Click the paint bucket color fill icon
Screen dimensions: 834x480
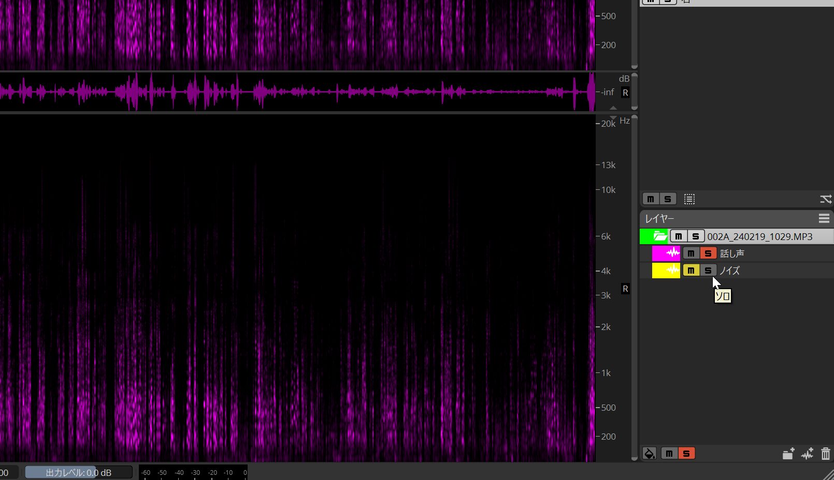(649, 454)
